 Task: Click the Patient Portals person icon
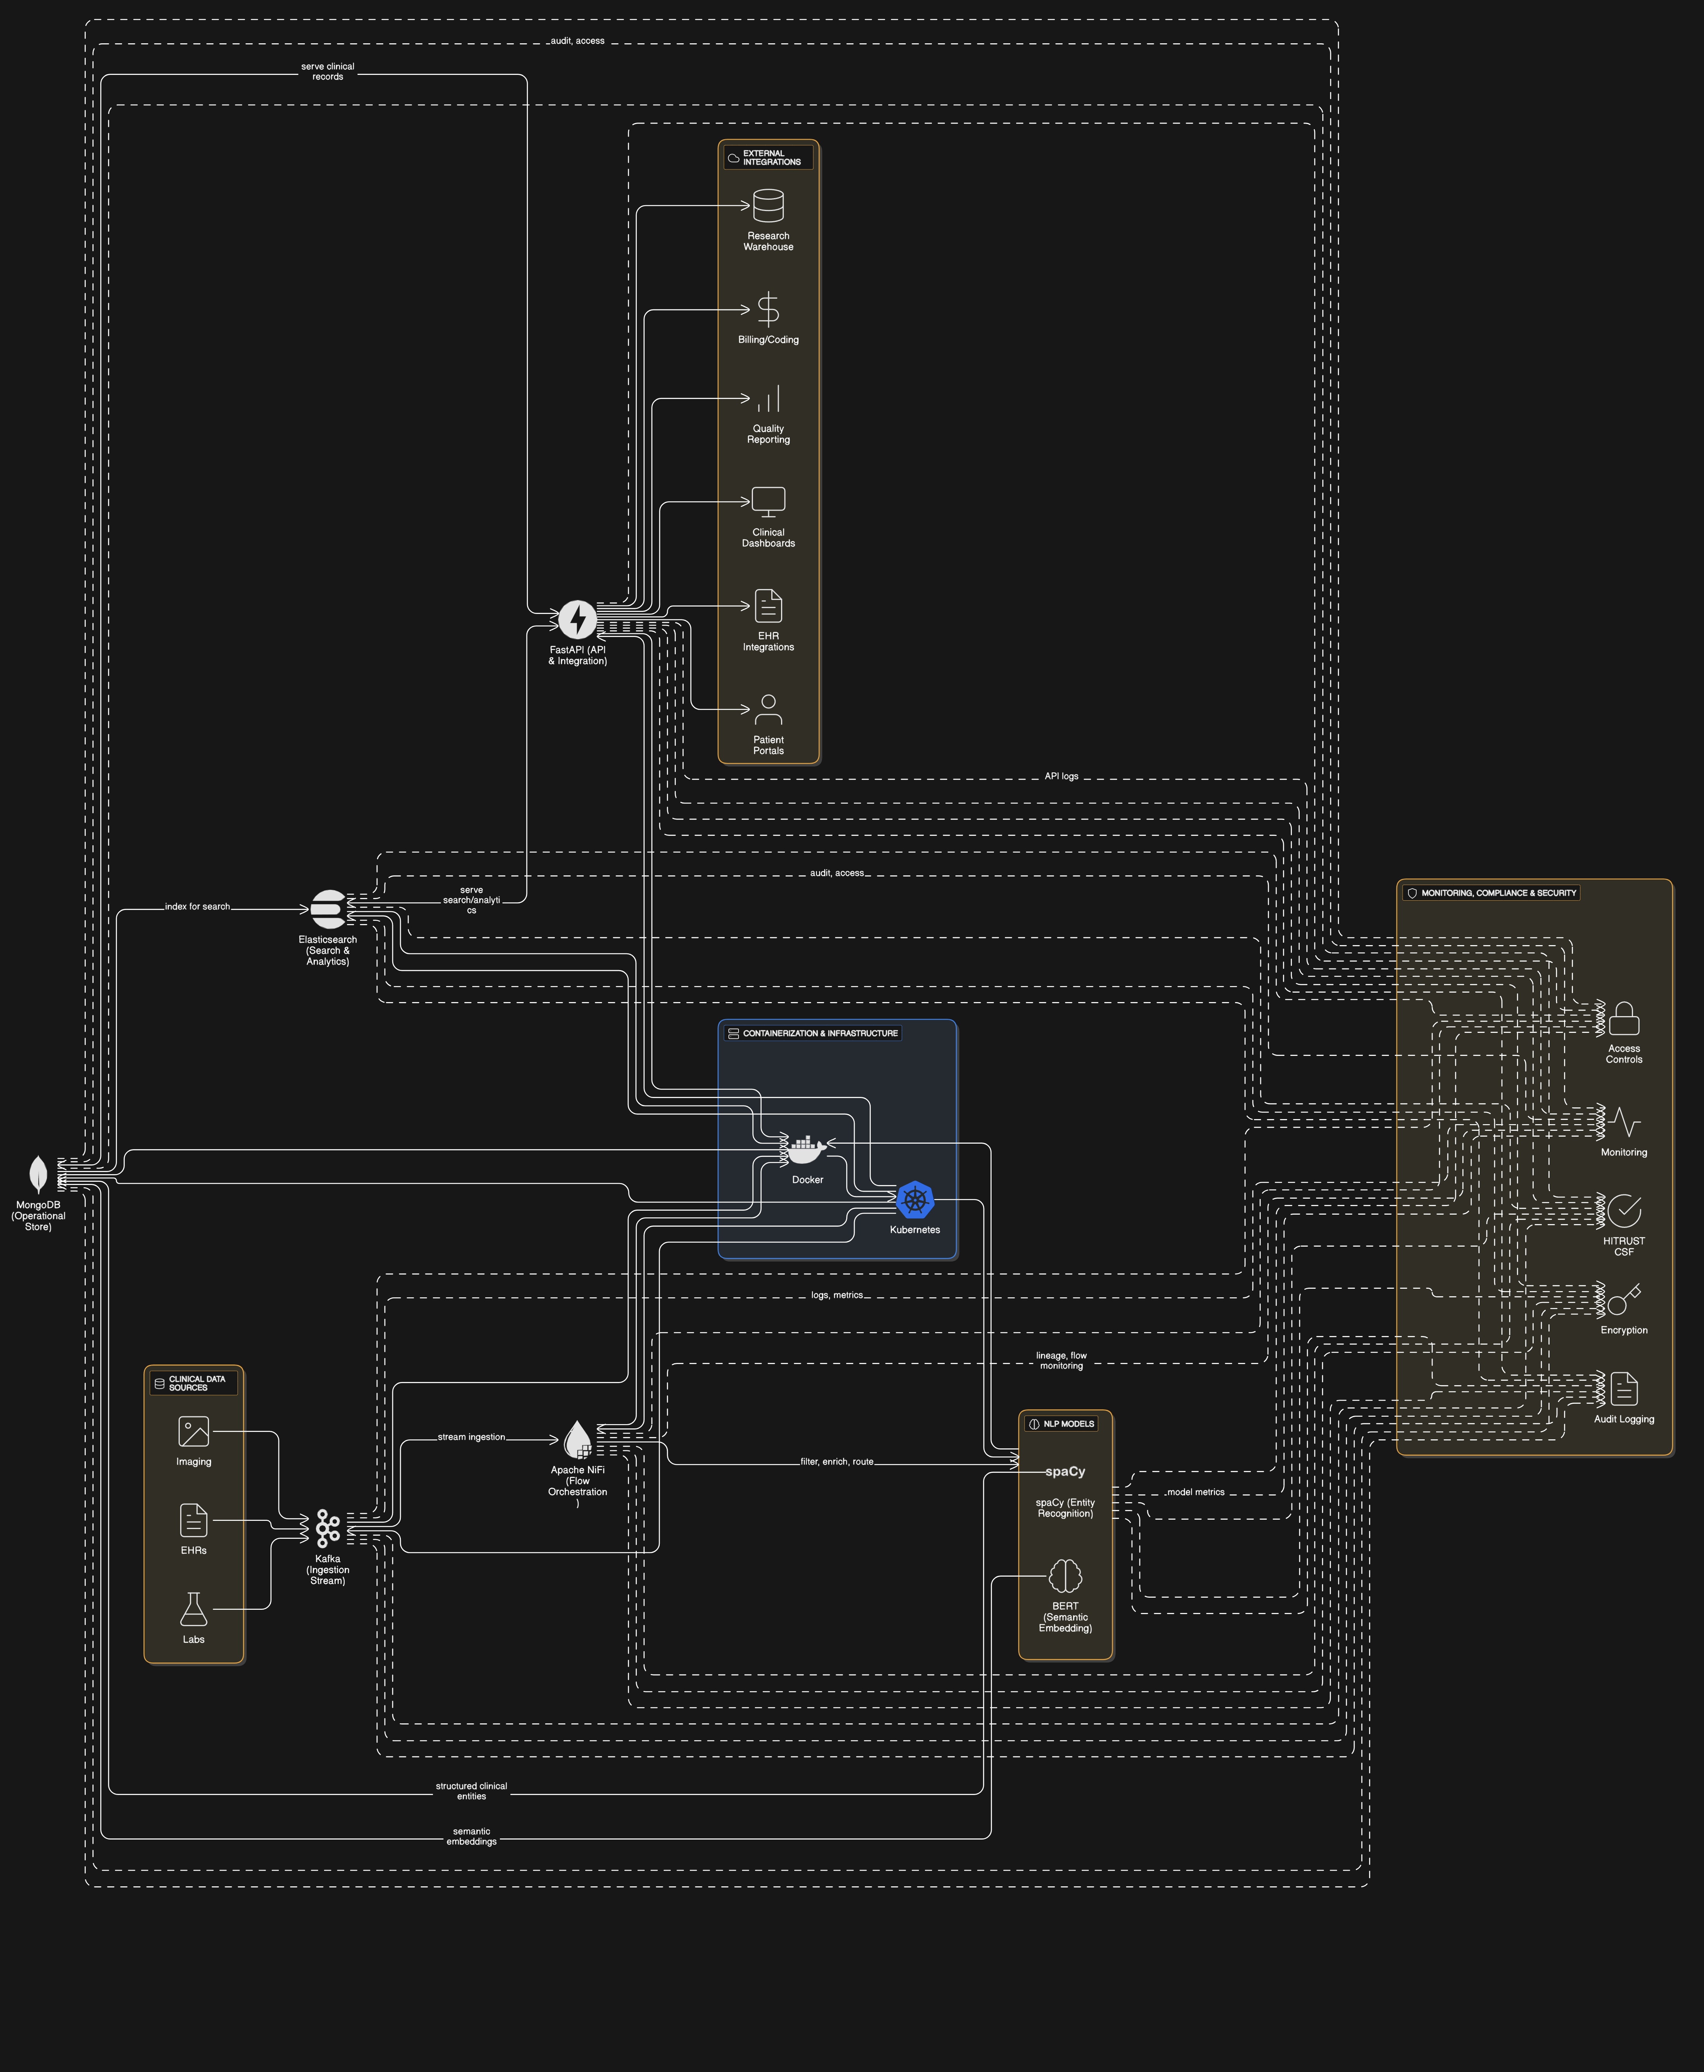768,710
